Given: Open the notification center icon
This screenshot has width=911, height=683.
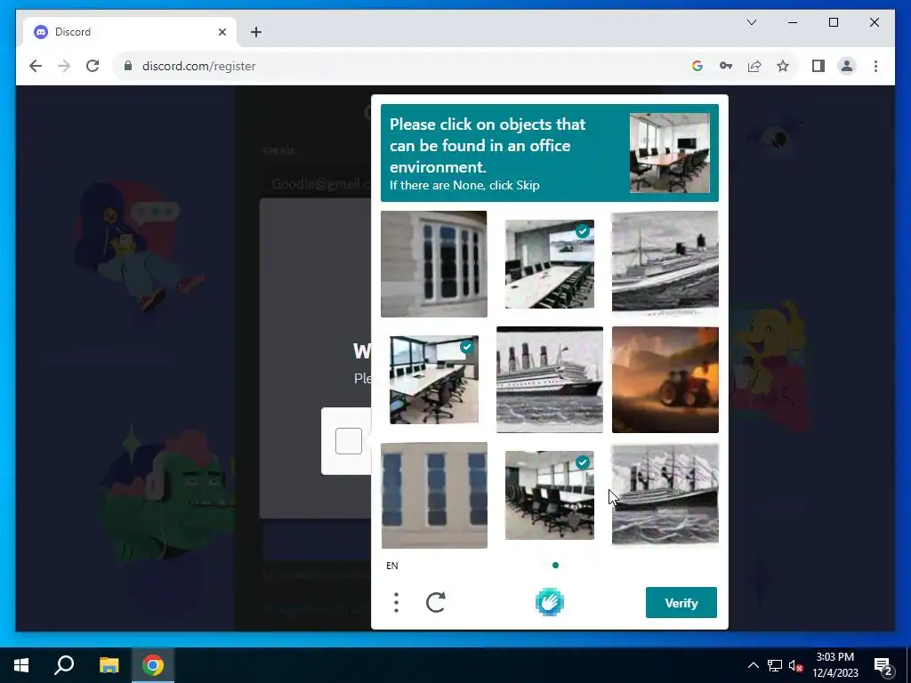Looking at the screenshot, I should point(883,665).
